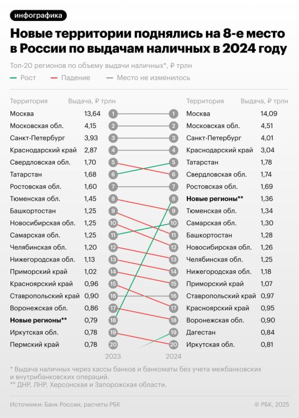Click the left «Выдача, ₽ трлн» column header

point(92,101)
